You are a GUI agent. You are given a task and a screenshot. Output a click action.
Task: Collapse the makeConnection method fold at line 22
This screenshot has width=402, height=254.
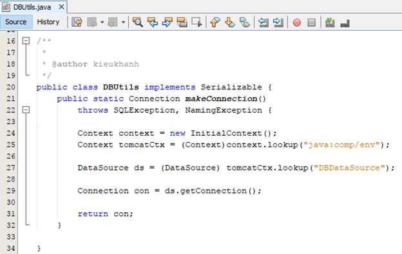[x=26, y=110]
